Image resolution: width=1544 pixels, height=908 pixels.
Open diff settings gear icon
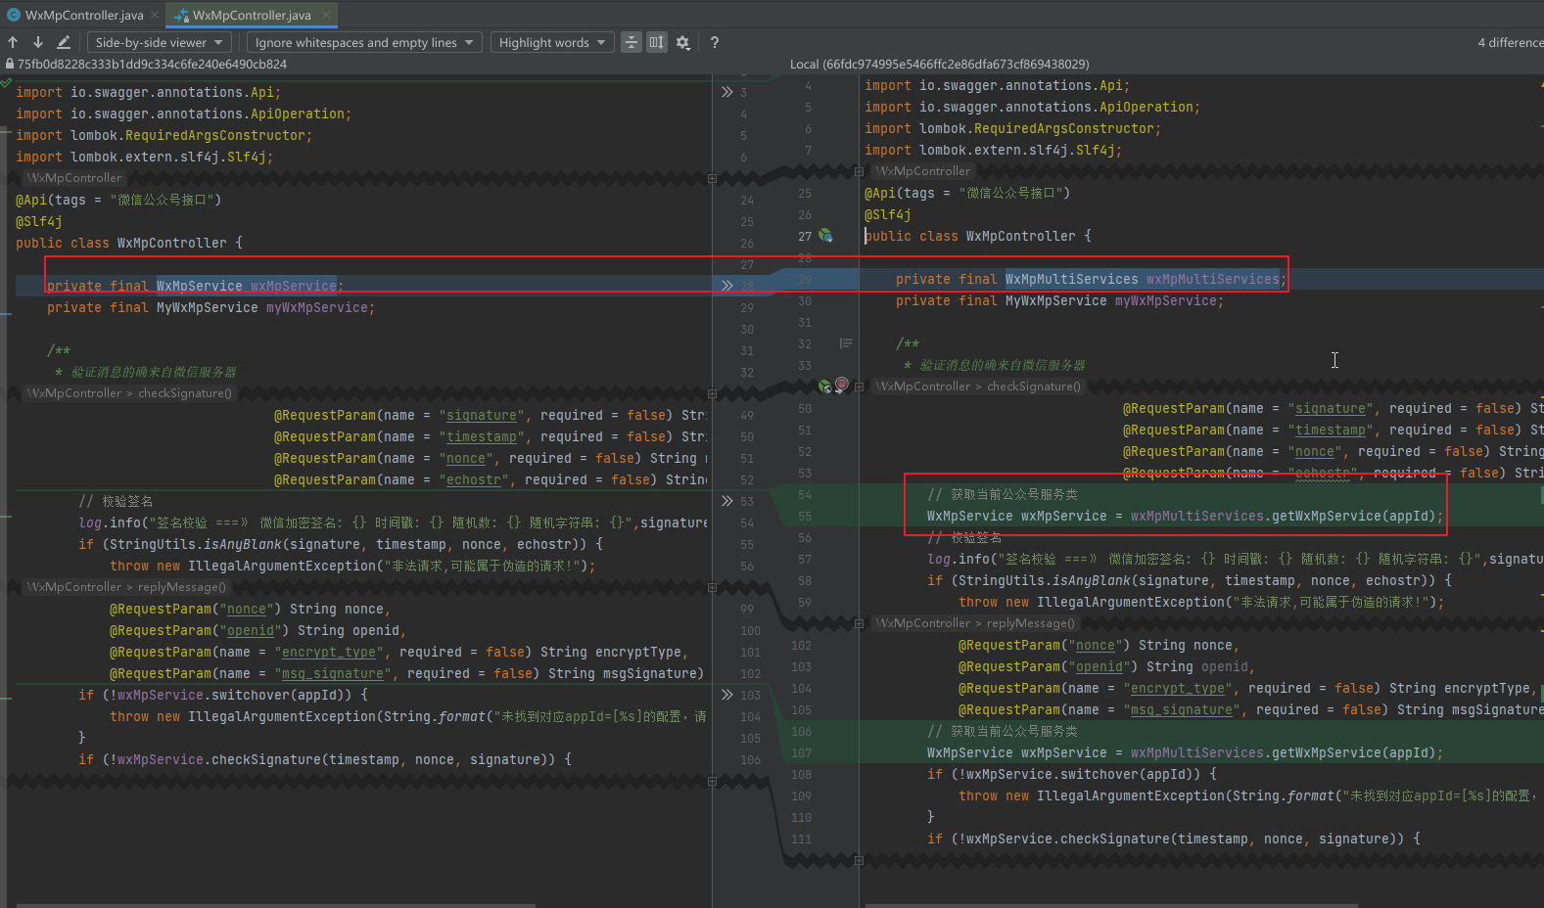tap(683, 42)
